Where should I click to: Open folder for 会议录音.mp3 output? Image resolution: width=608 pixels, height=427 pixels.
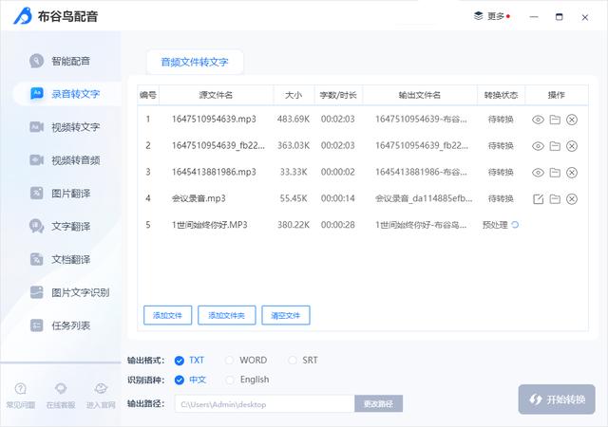coord(555,198)
